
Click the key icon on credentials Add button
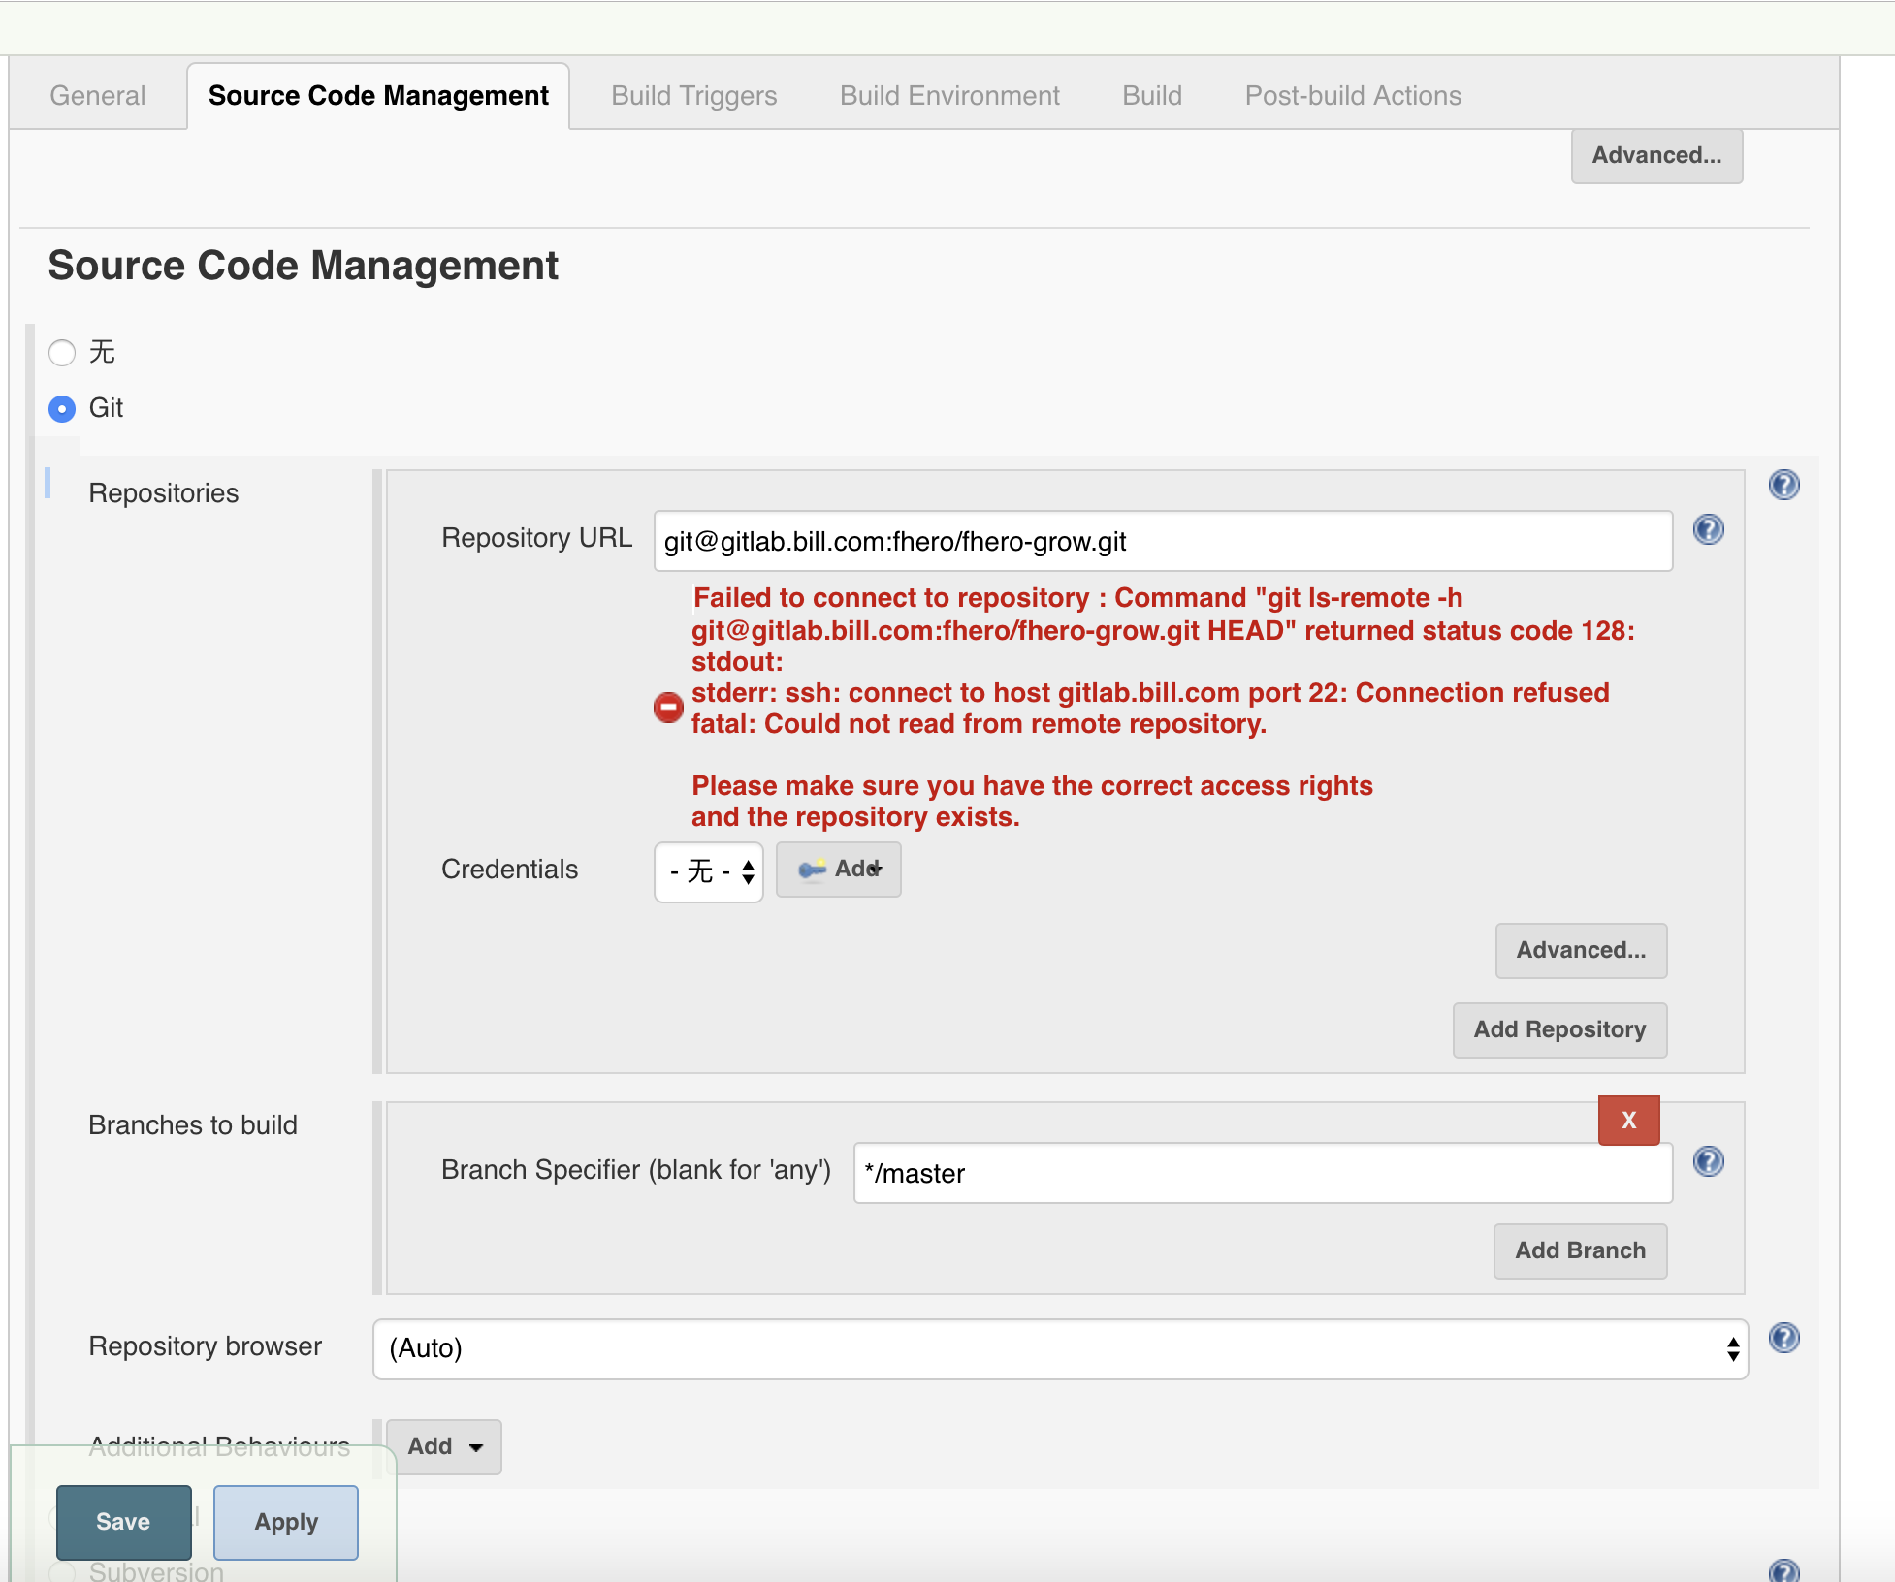tap(812, 870)
